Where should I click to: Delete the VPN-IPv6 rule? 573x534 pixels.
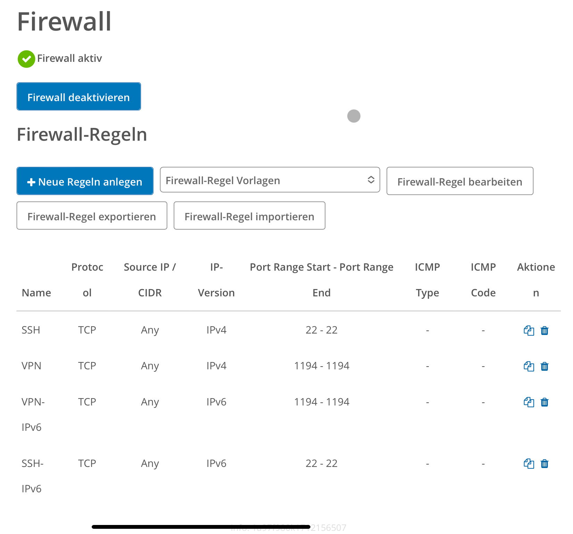click(545, 402)
